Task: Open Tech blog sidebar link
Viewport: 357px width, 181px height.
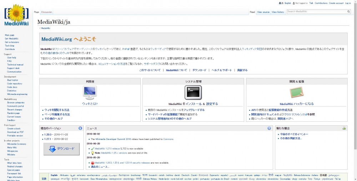Action: point(10,46)
